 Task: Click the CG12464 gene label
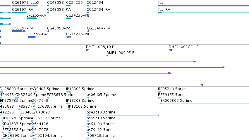coord(95,3)
